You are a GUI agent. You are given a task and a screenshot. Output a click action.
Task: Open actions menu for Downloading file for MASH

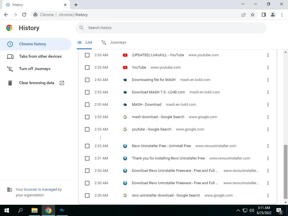click(x=268, y=80)
